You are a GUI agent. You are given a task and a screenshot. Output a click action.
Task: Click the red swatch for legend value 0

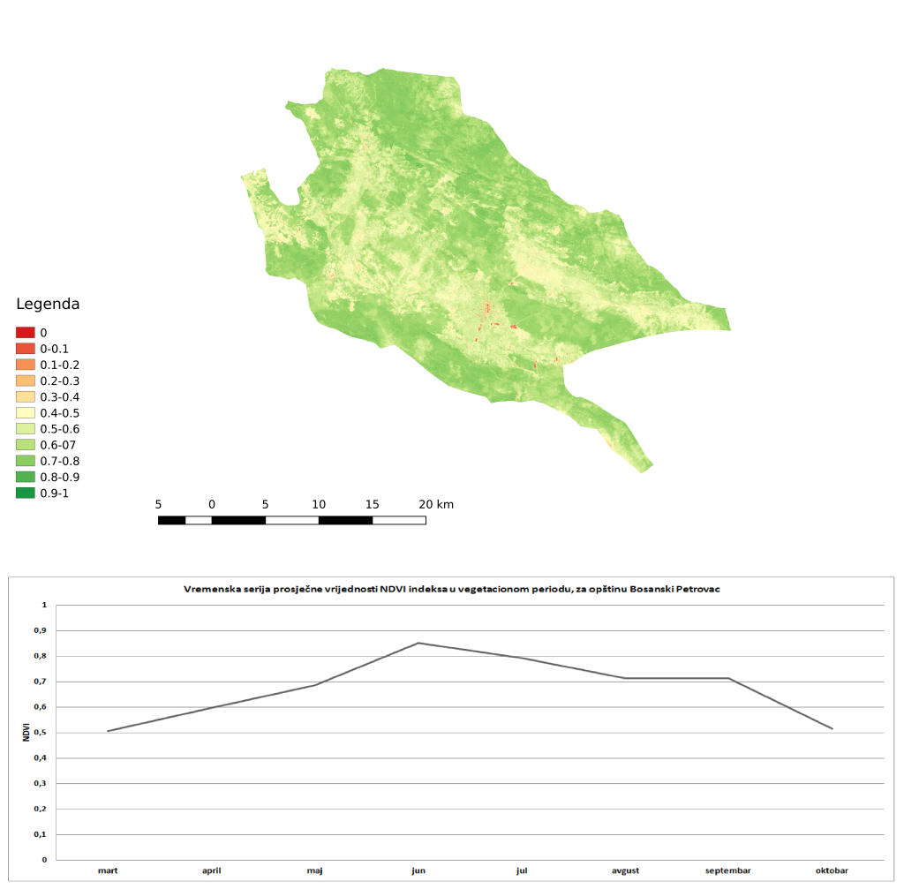[x=25, y=333]
